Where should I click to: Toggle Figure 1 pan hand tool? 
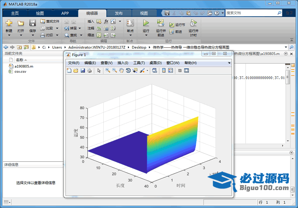tap(121, 71)
